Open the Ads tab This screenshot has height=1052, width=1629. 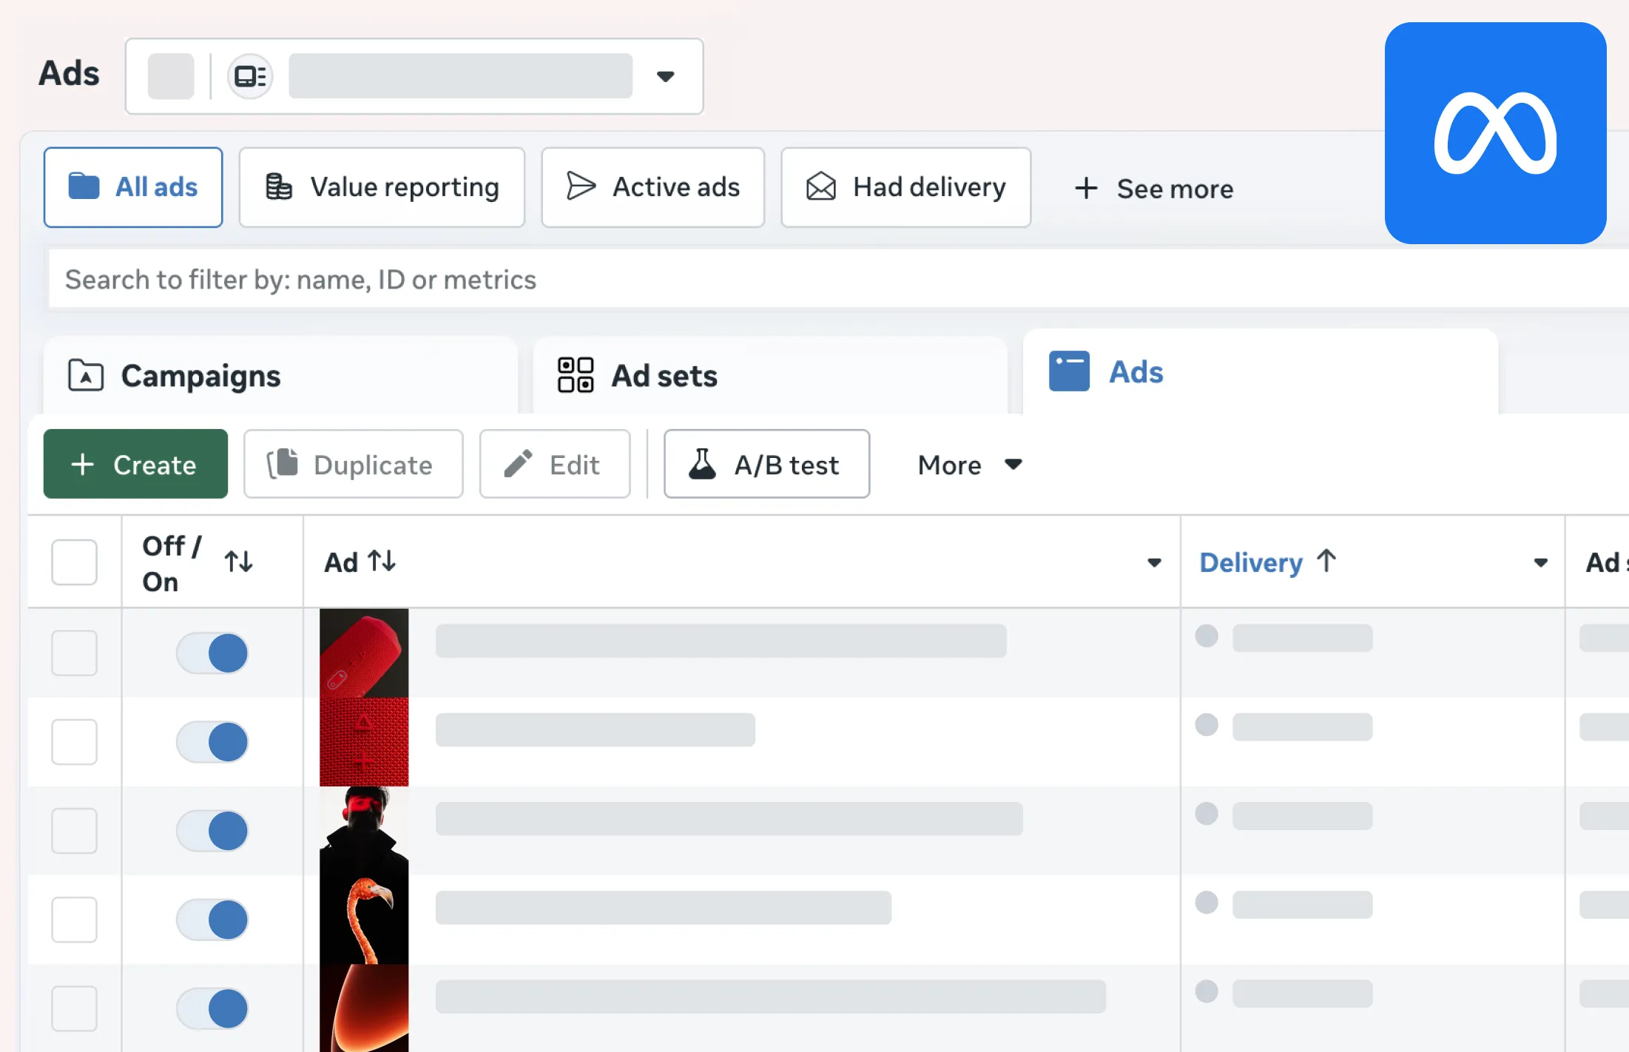(x=1260, y=371)
